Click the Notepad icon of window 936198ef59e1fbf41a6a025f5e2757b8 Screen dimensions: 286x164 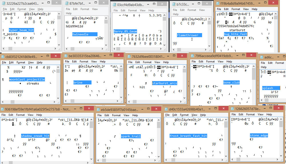(x=2, y=109)
